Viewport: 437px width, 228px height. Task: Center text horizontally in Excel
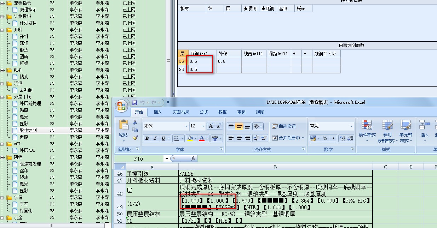pos(239,138)
